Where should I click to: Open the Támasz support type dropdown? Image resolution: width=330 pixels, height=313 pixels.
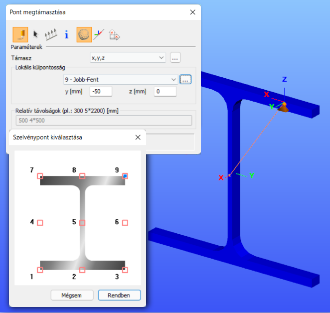tap(128, 58)
